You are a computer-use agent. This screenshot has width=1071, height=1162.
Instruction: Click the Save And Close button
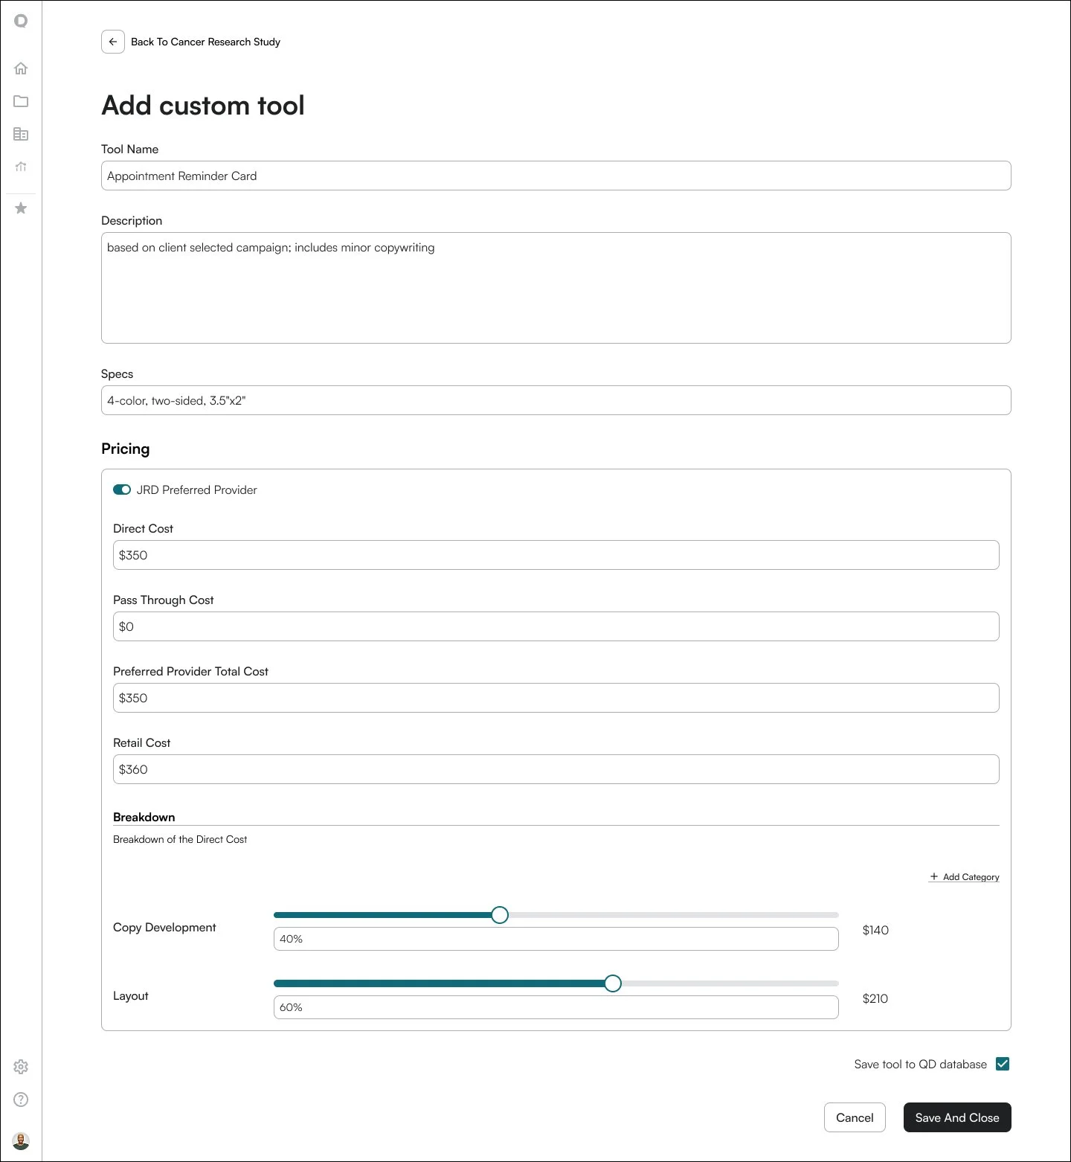coord(957,1117)
